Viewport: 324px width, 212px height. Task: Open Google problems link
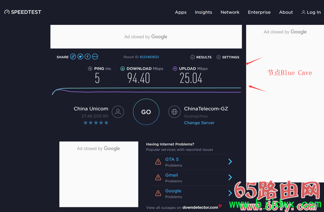(x=173, y=191)
